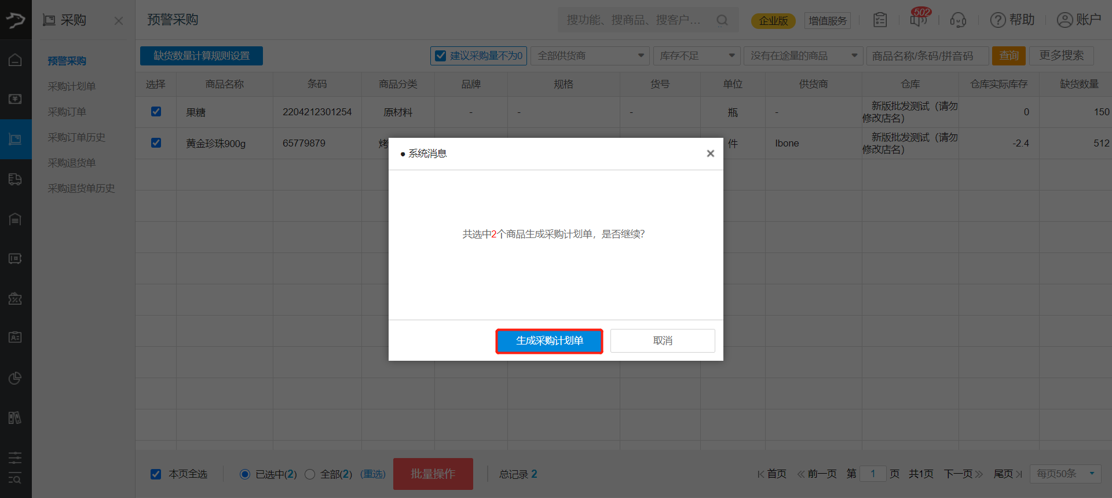Open 没有在途量的商品 dropdown
1112x498 pixels.
[x=803, y=56]
